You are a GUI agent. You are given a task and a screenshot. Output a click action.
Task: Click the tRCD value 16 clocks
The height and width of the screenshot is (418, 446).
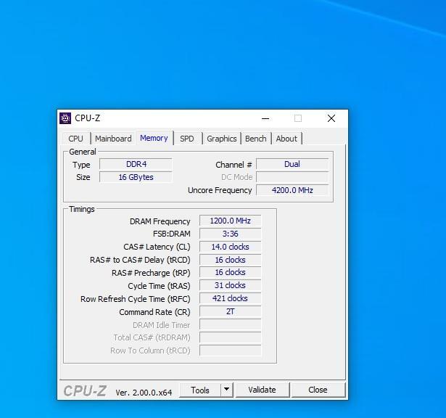pyautogui.click(x=230, y=260)
